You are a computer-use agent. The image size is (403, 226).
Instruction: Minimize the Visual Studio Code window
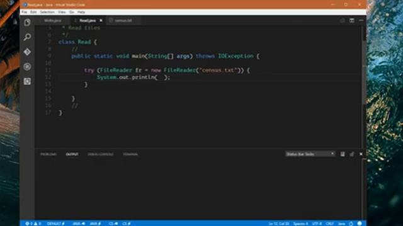click(332, 4)
